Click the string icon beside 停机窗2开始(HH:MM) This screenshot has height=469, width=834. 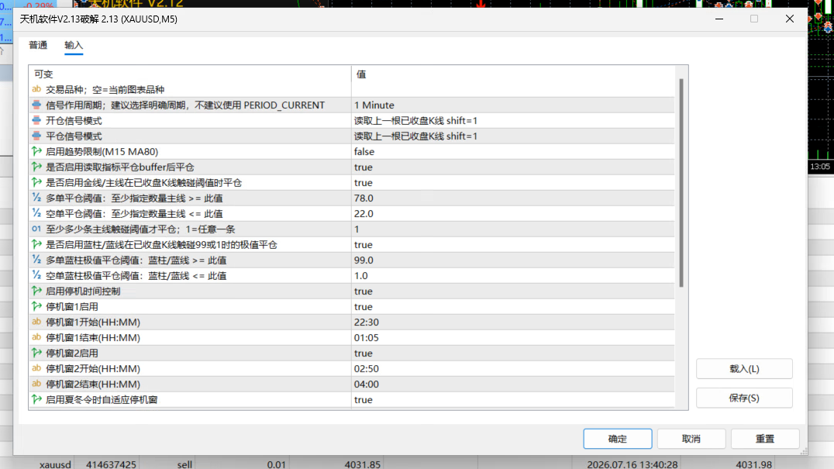[36, 368]
